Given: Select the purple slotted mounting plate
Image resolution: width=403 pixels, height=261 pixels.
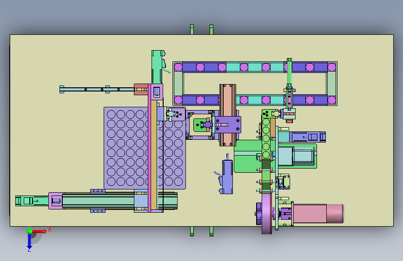Looking at the screenshot, I should pos(227,124).
